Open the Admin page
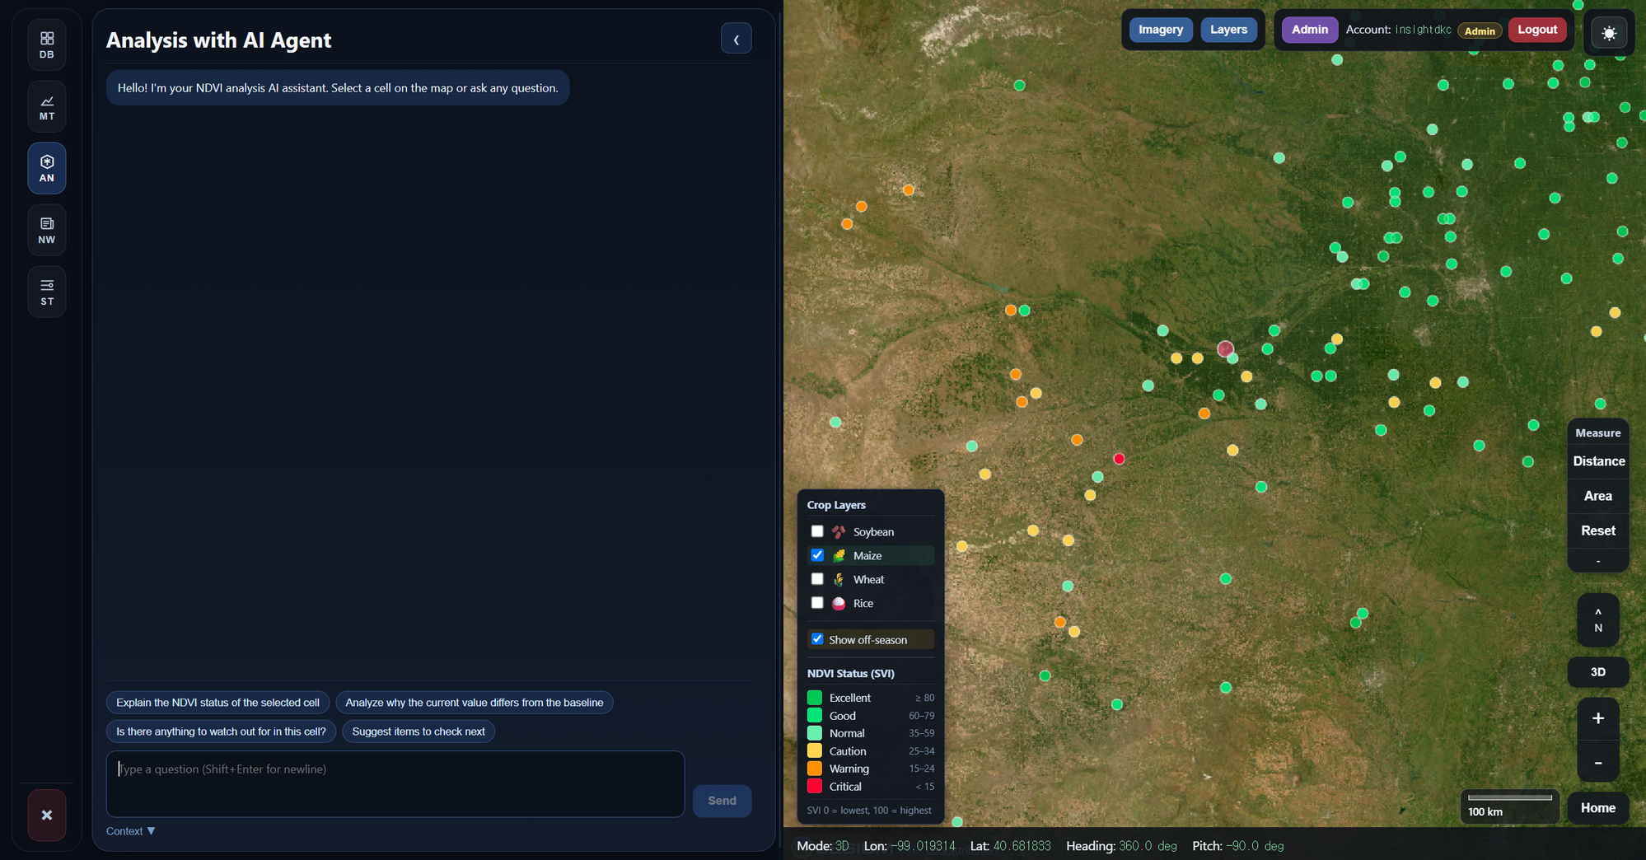This screenshot has width=1646, height=860. click(x=1309, y=30)
